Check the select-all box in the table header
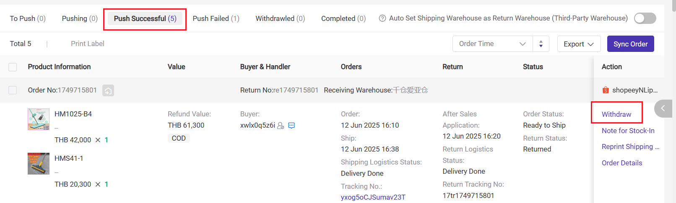The height and width of the screenshot is (203, 676). [13, 67]
